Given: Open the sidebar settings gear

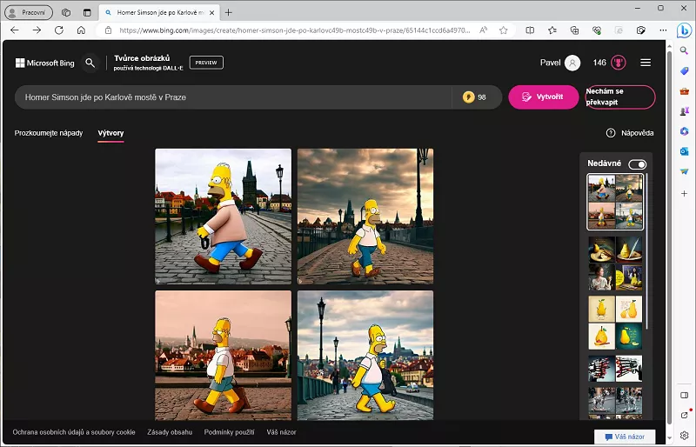Looking at the screenshot, I should coord(685,434).
